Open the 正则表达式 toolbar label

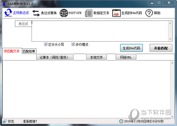click(x=21, y=13)
